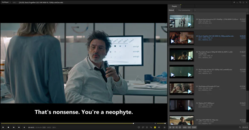Screen dimensions: 249x130
Task: Toggle the yellow highlighted control bar button
Action: tap(155, 127)
